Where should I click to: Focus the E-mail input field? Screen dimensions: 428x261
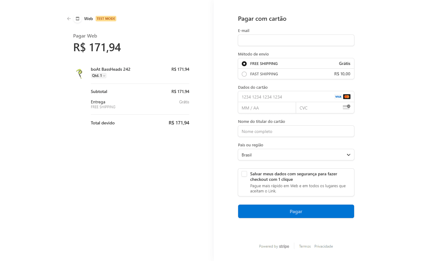click(296, 40)
